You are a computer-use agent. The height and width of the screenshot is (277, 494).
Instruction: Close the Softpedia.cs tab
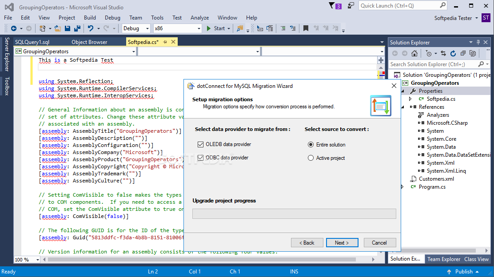[173, 42]
